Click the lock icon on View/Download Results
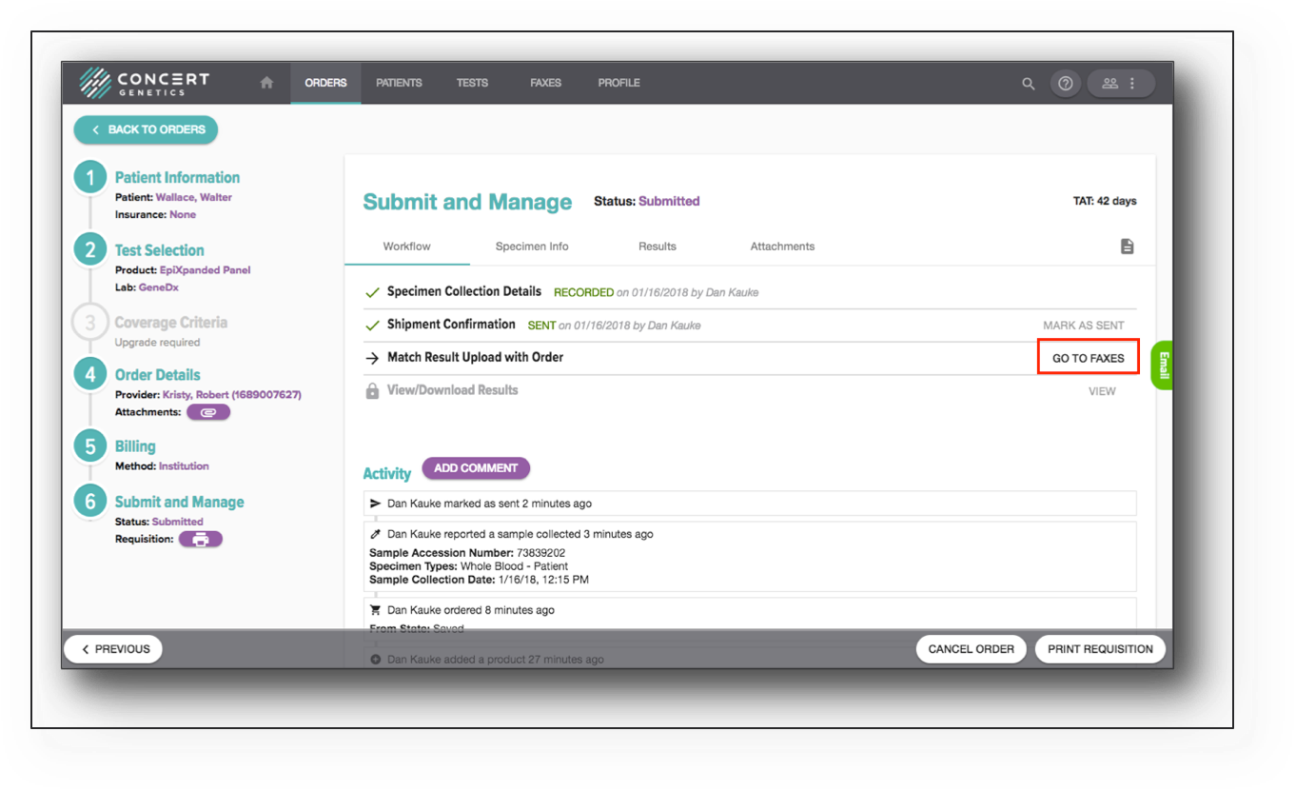1296x791 pixels. [371, 389]
